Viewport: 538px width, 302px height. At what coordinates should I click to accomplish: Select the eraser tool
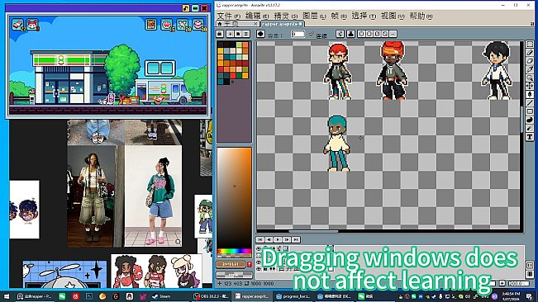(x=530, y=61)
